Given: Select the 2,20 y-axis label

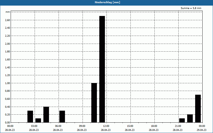Looking at the screenshot, I should tap(7, 36).
